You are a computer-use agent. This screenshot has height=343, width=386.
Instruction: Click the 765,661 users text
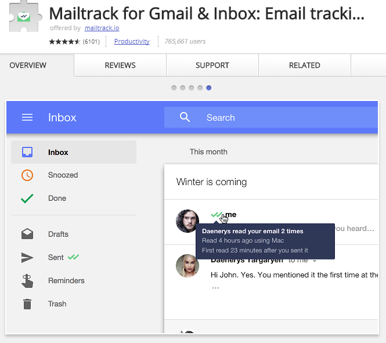(x=185, y=41)
